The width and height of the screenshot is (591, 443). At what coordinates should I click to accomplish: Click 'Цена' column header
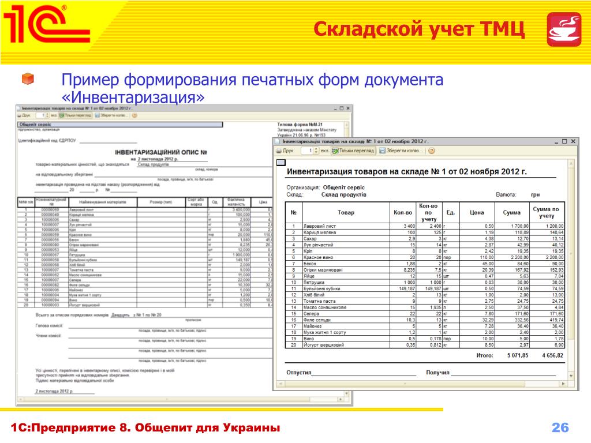tap(477, 212)
